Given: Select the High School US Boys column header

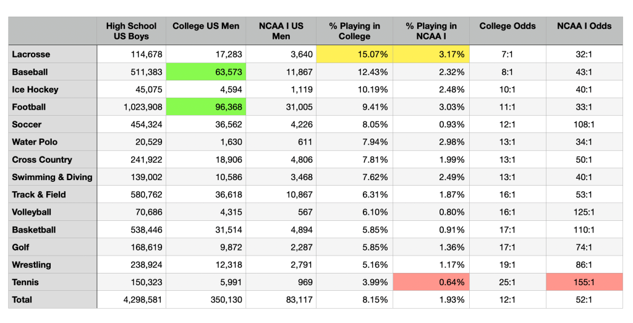Looking at the screenshot, I should [x=131, y=31].
